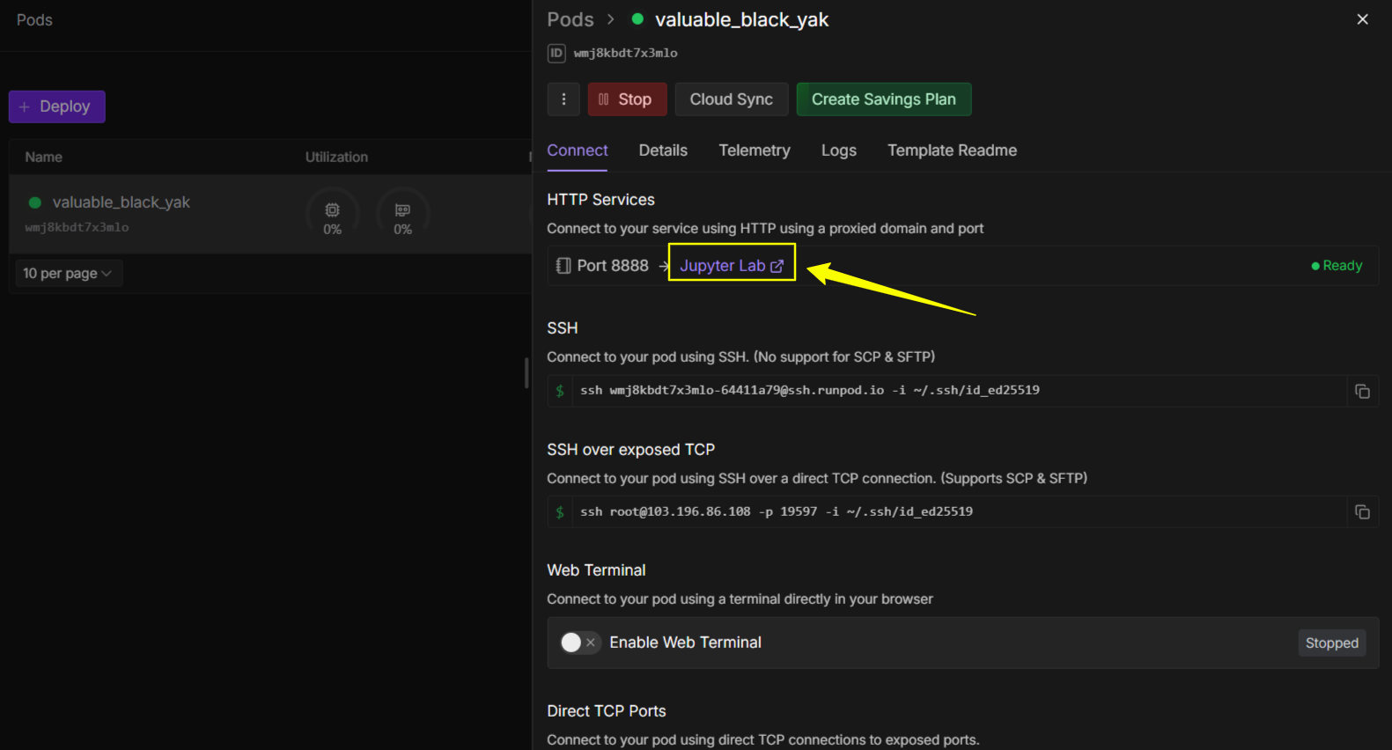Enable the Web Terminal toggle
1392x750 pixels.
579,643
